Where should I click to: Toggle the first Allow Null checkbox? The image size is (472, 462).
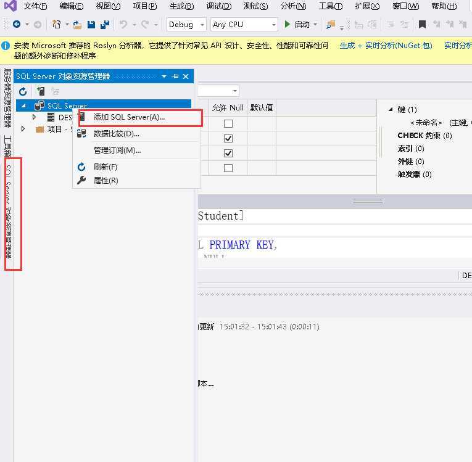coord(228,124)
